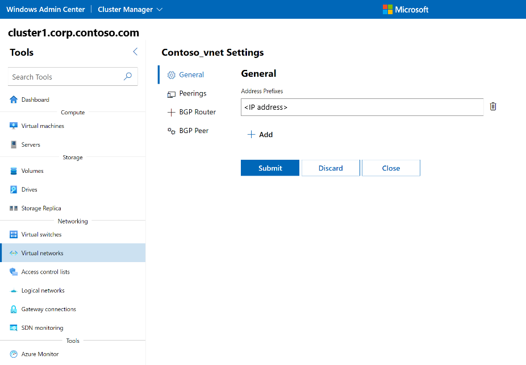The image size is (526, 365).
Task: Open the Virtual machines tool
Action: point(44,126)
